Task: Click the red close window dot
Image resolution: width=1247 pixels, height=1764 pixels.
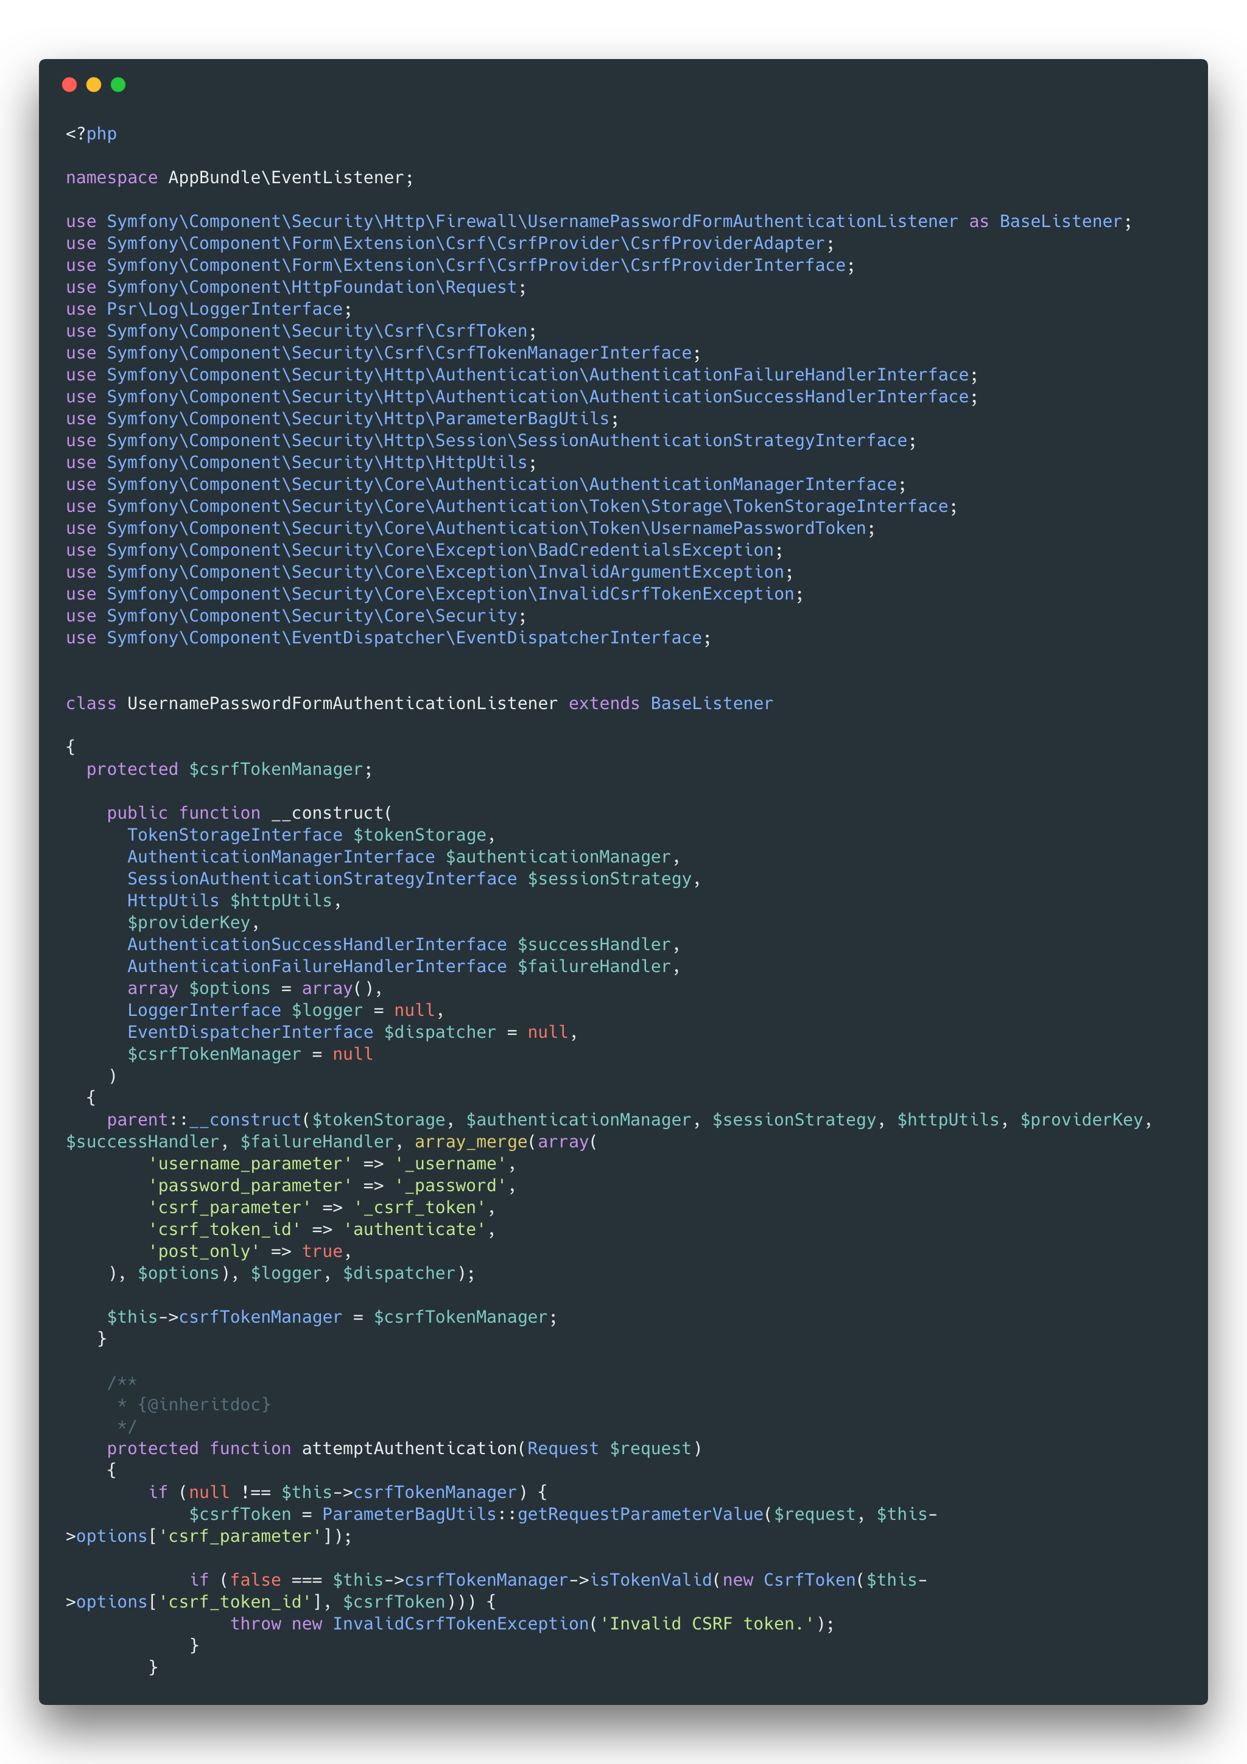Action: (69, 85)
